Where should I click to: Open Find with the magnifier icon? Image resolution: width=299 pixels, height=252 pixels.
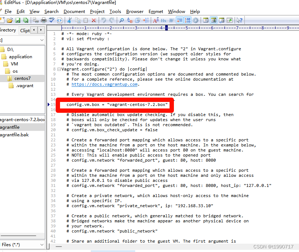coord(121,20)
